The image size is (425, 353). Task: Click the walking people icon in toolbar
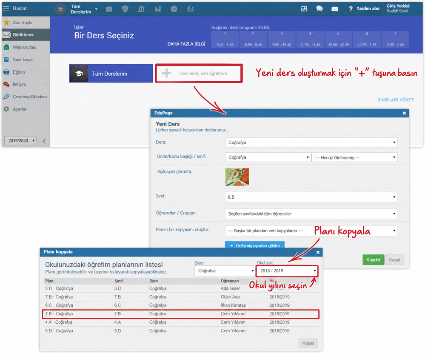190,9
